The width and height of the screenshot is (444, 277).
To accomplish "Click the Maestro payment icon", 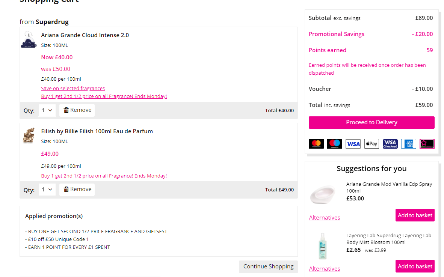I will [x=335, y=144].
